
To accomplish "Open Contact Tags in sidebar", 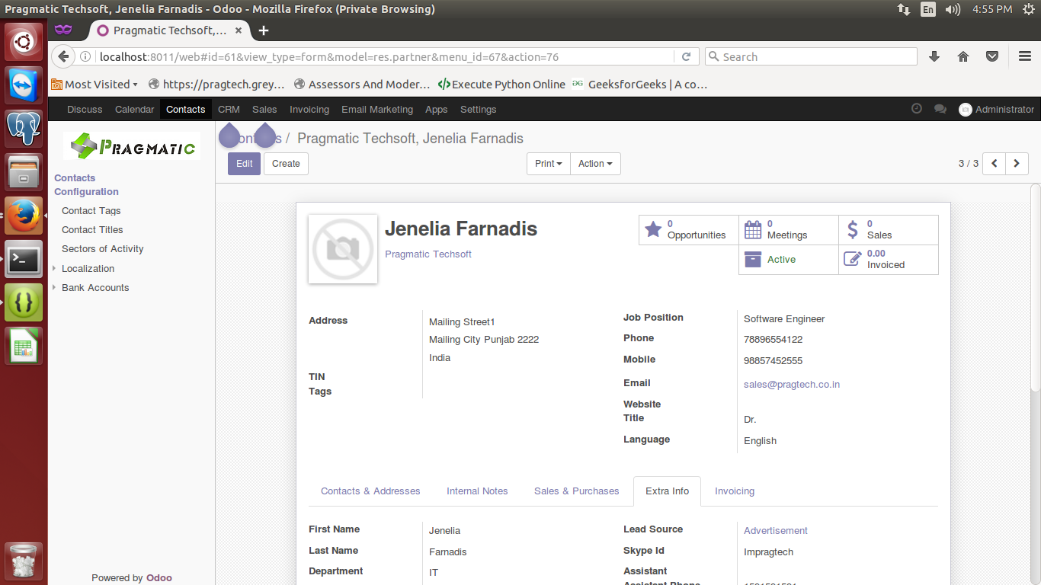I will click(x=91, y=211).
